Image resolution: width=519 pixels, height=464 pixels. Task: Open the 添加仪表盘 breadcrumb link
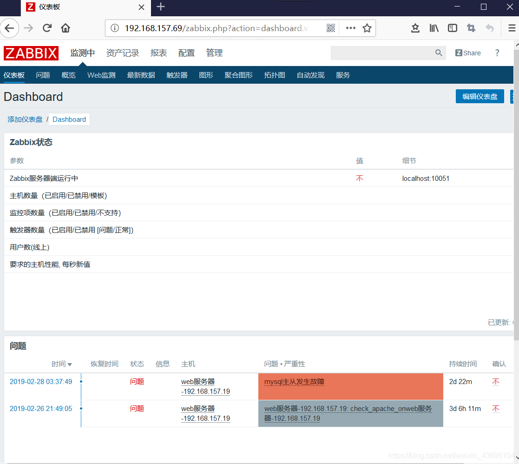point(25,119)
